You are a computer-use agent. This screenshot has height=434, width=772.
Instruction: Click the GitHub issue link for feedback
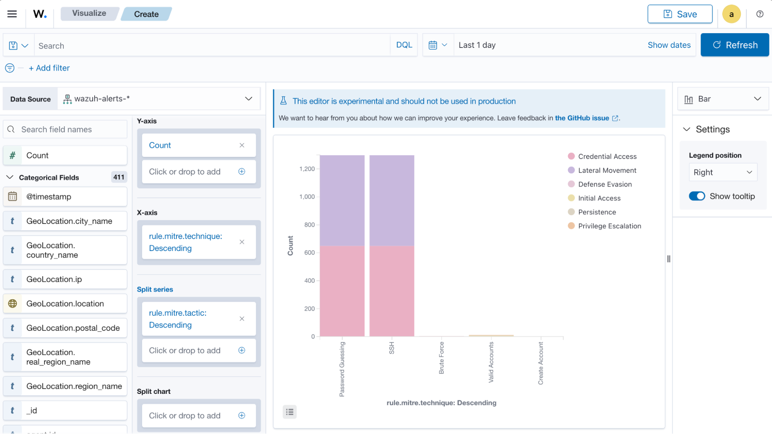click(x=582, y=118)
